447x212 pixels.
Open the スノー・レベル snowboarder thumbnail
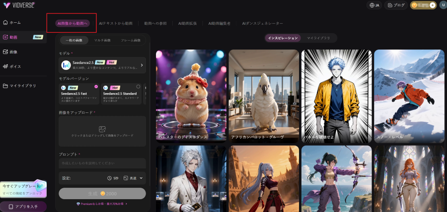click(409, 96)
